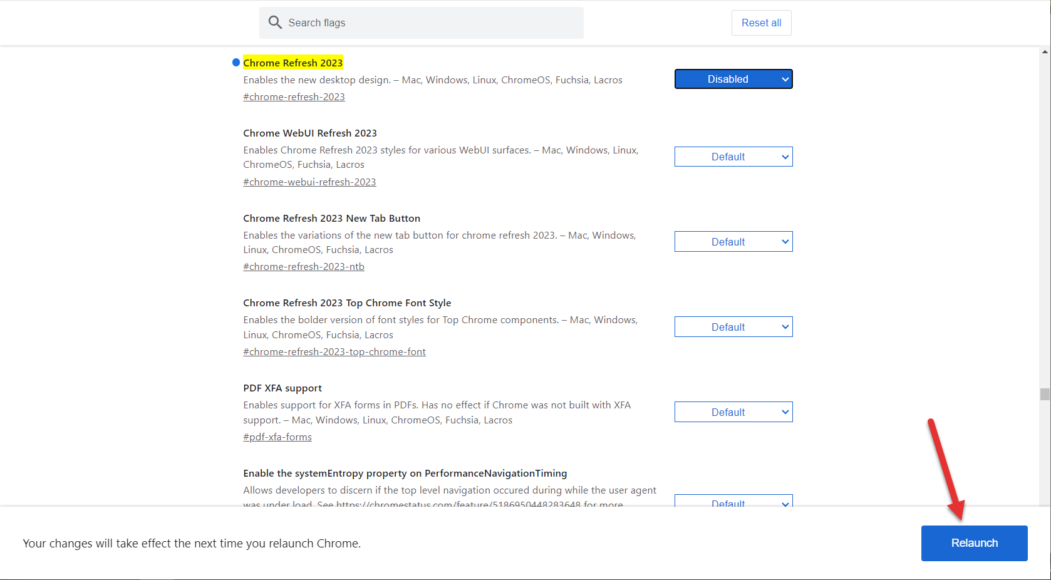The height and width of the screenshot is (580, 1051).
Task: Open the Top Chrome Font Style dropdown
Action: [733, 327]
